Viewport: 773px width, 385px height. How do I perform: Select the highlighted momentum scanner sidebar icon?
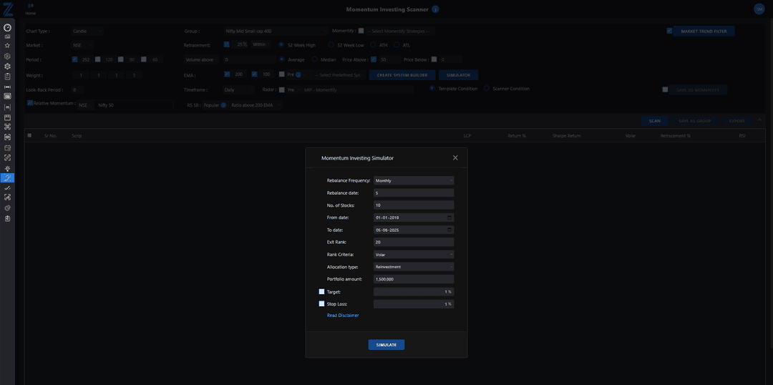coord(7,178)
